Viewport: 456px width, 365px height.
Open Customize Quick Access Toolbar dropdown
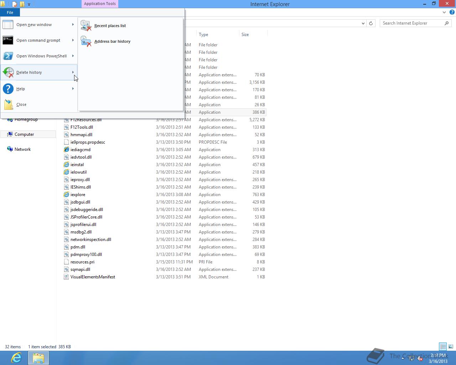29,4
